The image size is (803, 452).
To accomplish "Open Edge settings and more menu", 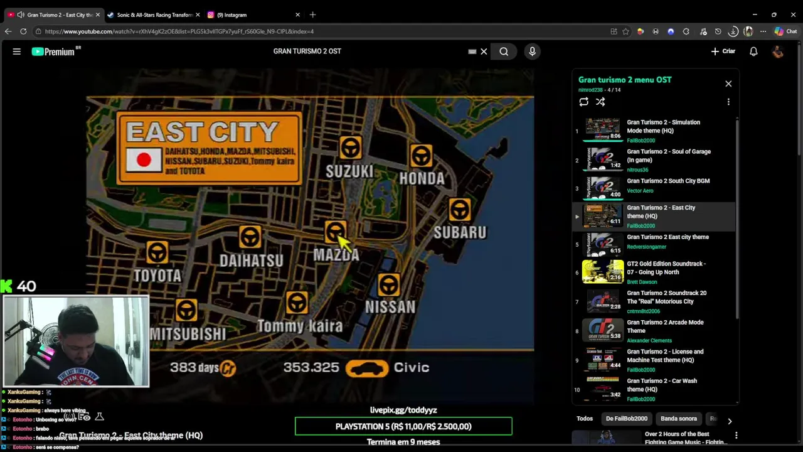I will click(x=763, y=31).
